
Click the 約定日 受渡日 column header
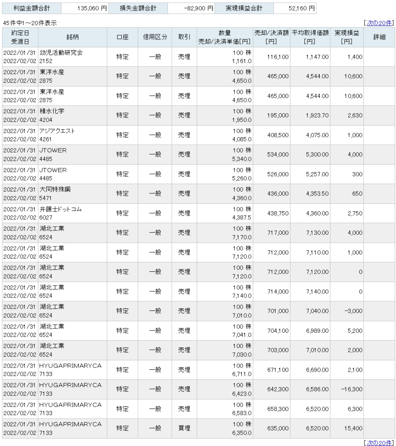click(x=20, y=37)
